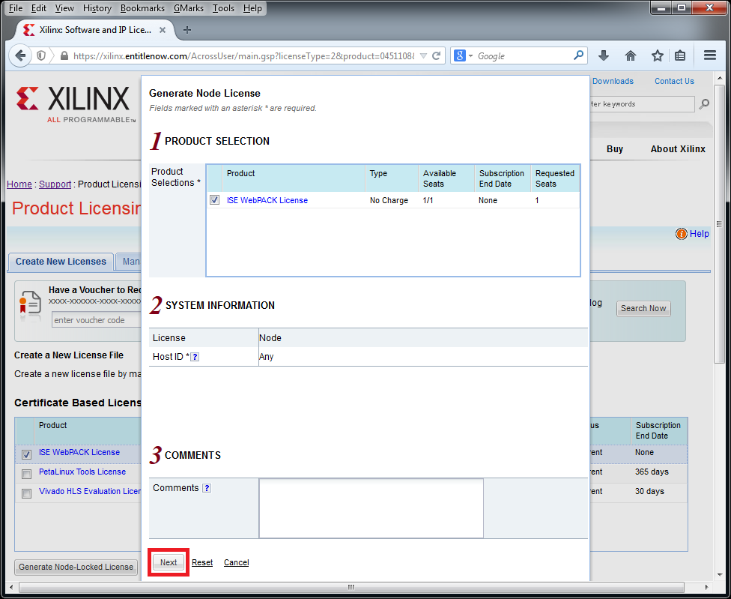Bookmark this page with the star icon
This screenshot has height=599, width=731.
[x=658, y=56]
